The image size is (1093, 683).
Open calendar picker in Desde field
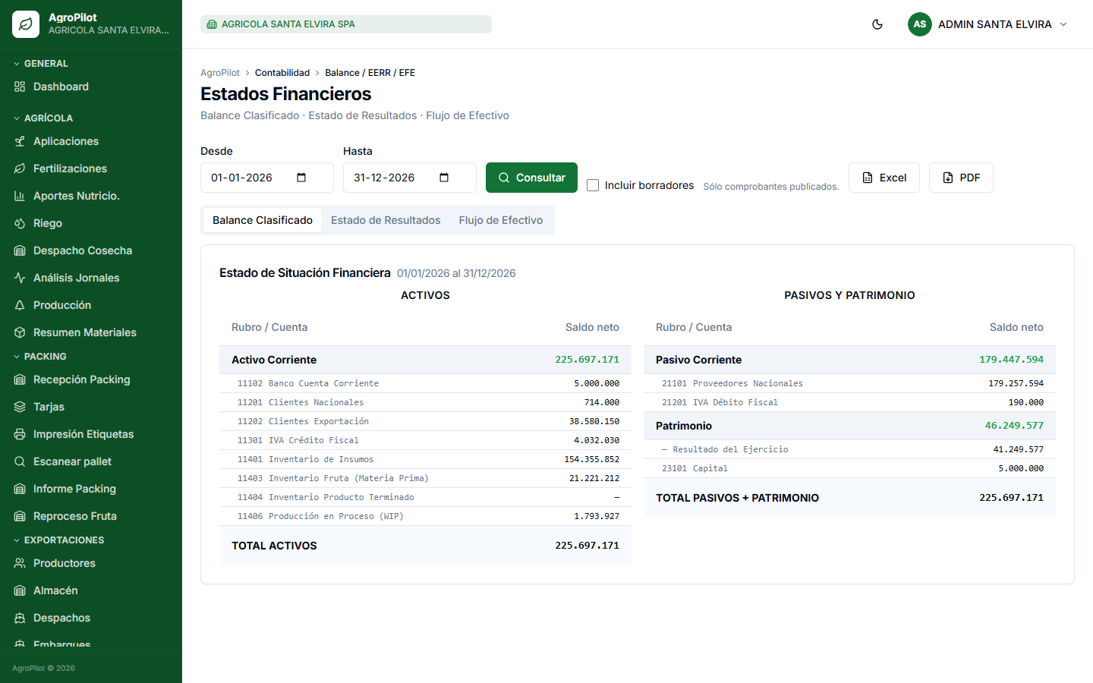point(301,178)
